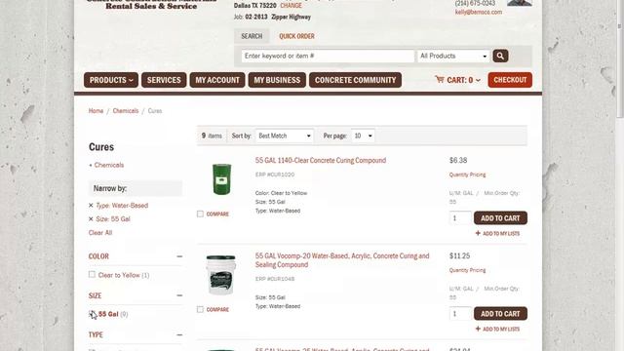Click quantity field for Vocomp-20 product
624x351 pixels.
point(460,314)
